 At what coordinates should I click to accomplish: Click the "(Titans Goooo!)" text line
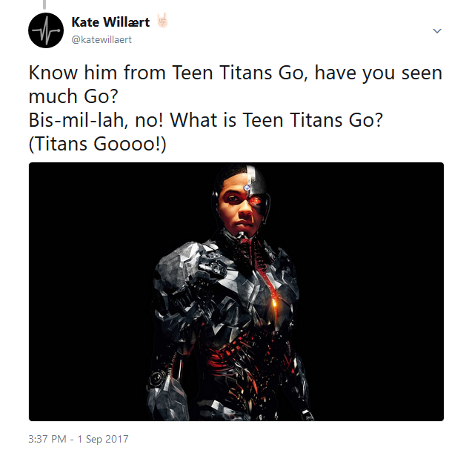pos(97,145)
